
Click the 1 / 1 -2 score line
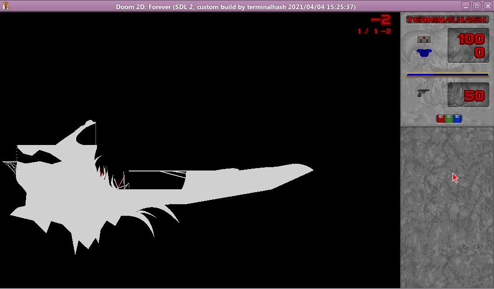(x=374, y=31)
